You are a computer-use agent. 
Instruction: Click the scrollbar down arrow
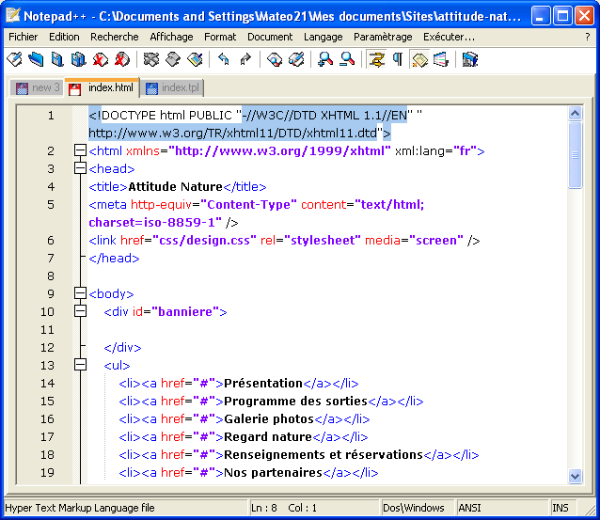tap(575, 476)
